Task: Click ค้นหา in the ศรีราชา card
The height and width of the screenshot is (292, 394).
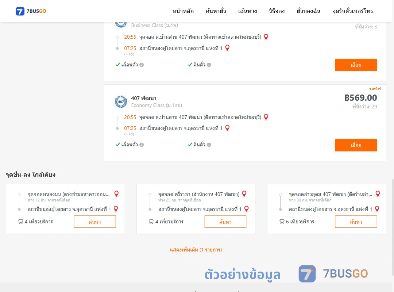Action: 225,222
